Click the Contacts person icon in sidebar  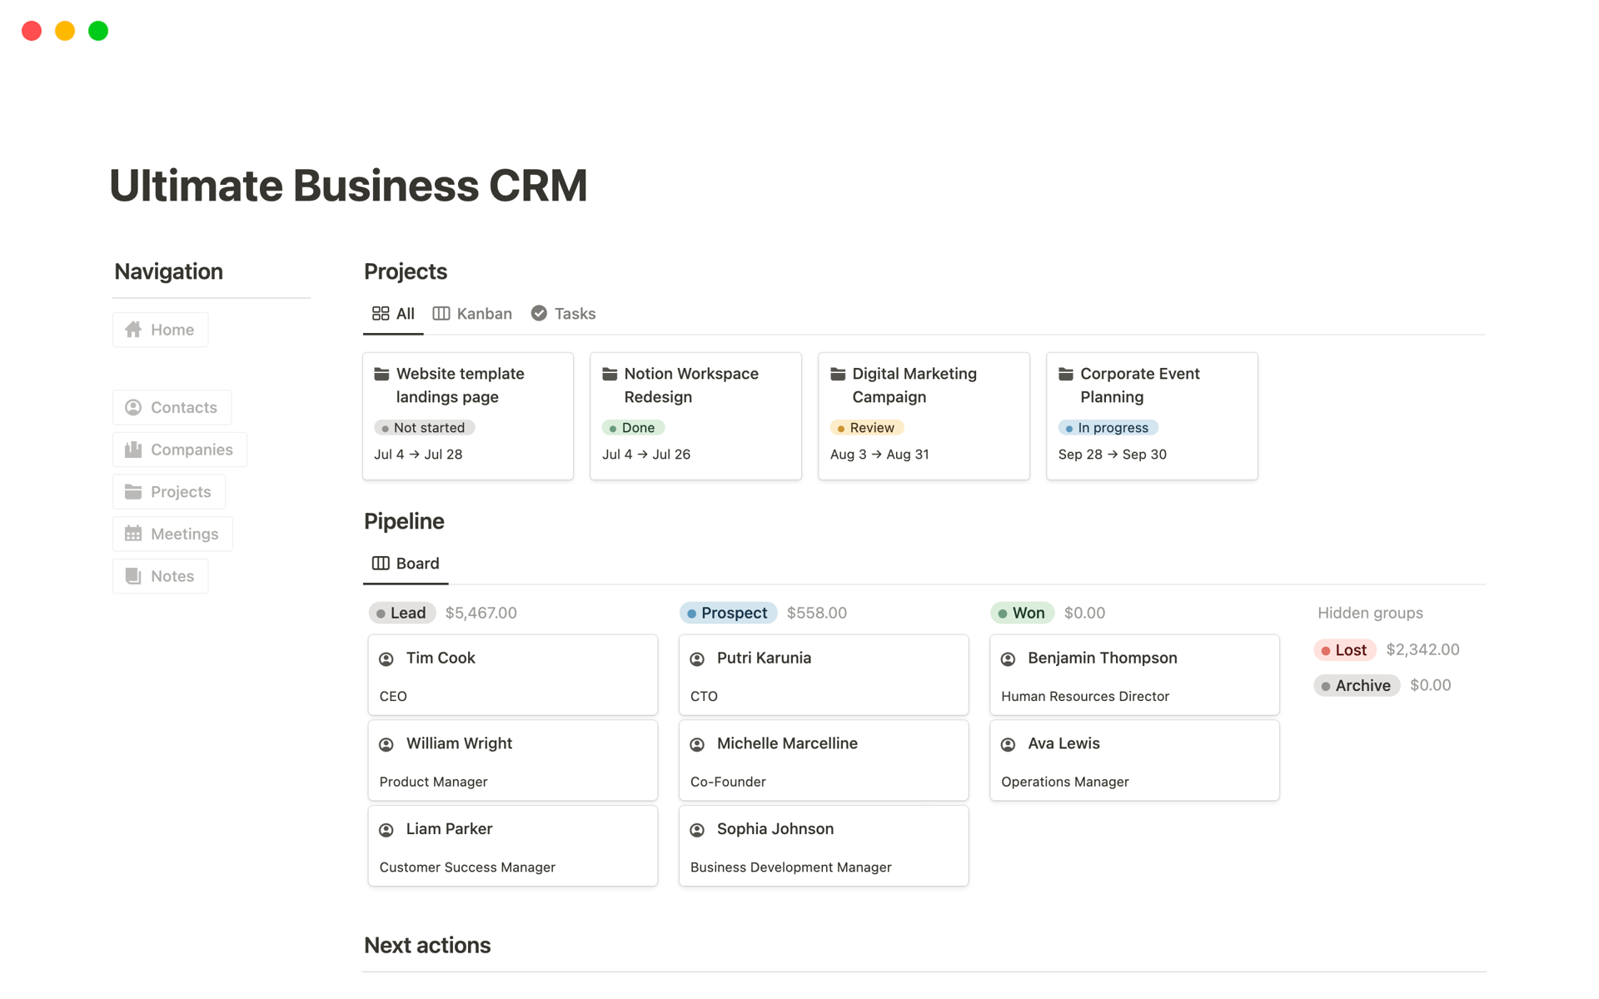point(133,407)
